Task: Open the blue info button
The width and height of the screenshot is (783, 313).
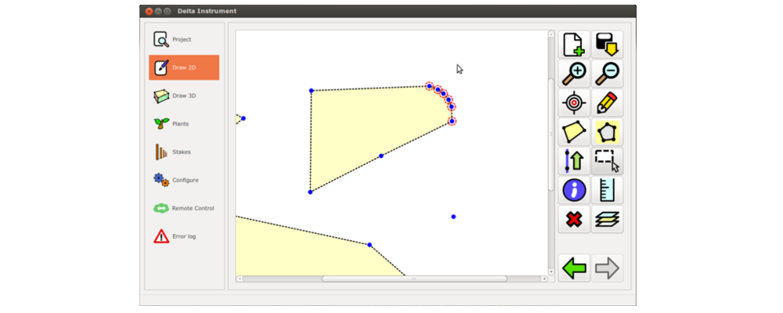Action: click(574, 189)
